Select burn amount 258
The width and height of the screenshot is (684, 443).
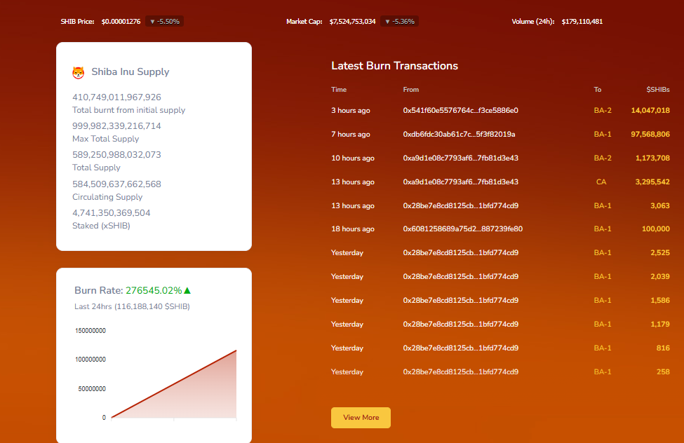tap(663, 372)
